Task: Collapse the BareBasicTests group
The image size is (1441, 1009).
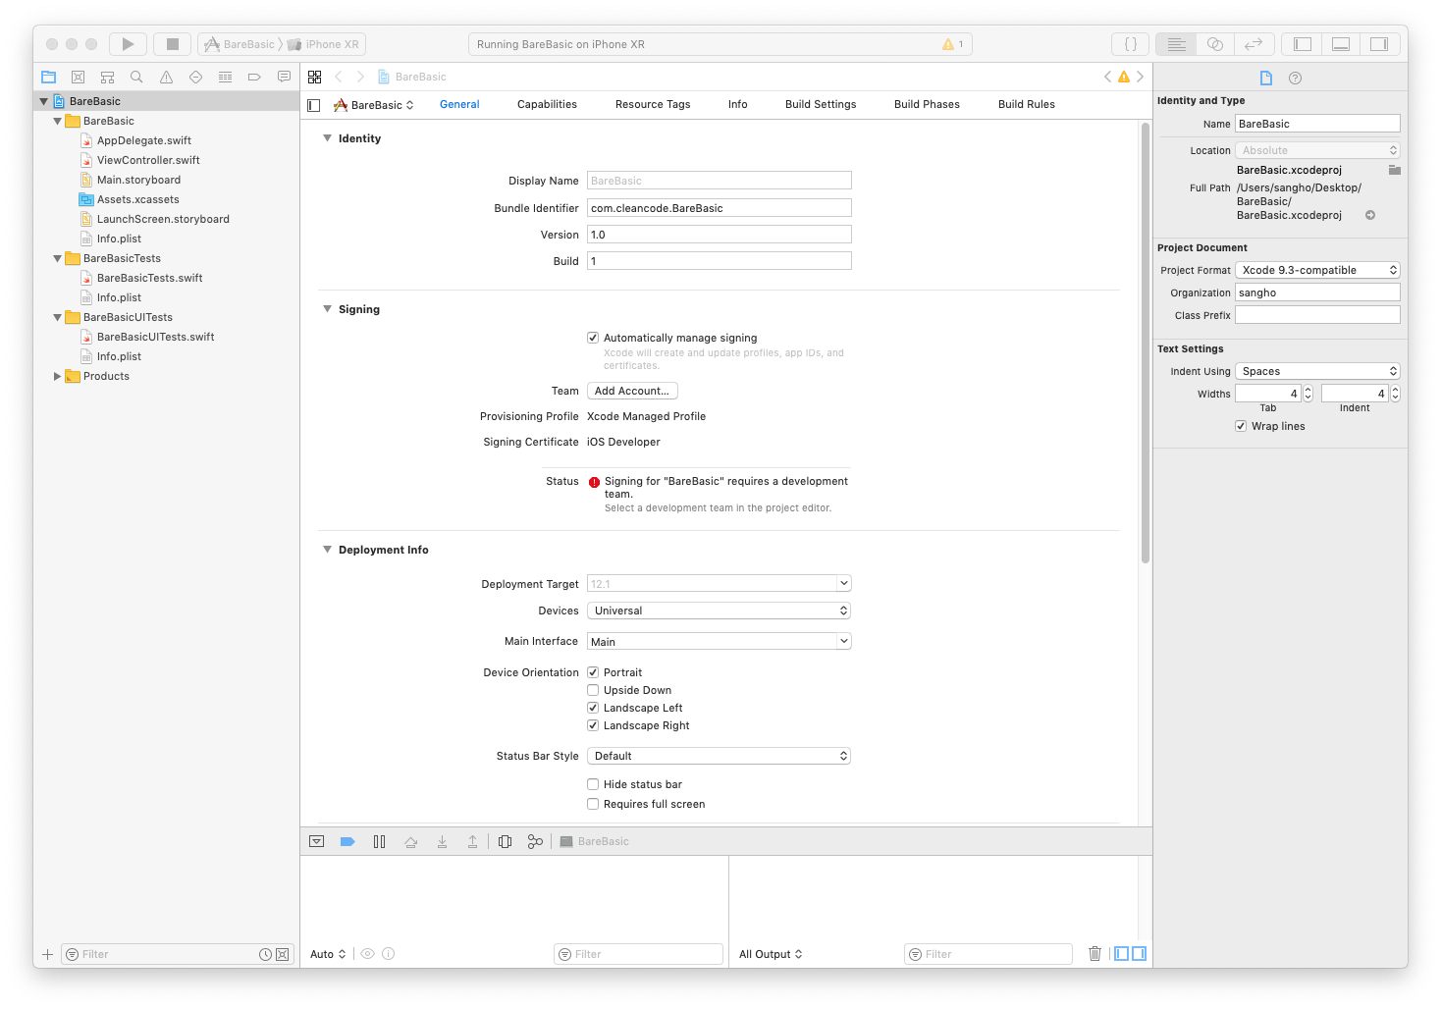Action: coord(57,258)
